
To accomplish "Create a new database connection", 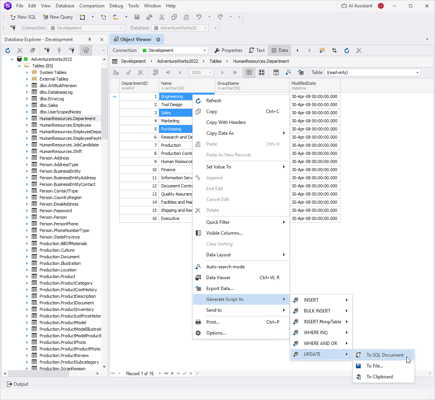I will click(x=47, y=50).
